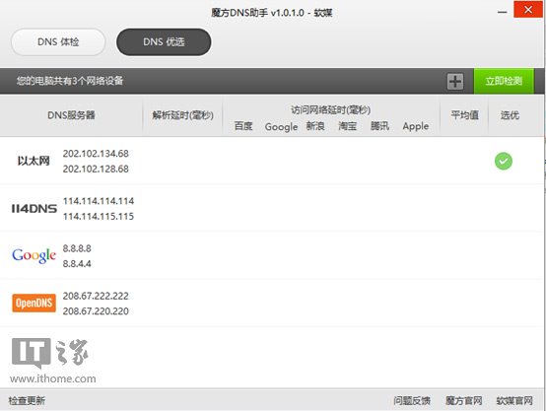The width and height of the screenshot is (546, 411).
Task: Open the 软媒官网 link
Action: pos(514,400)
